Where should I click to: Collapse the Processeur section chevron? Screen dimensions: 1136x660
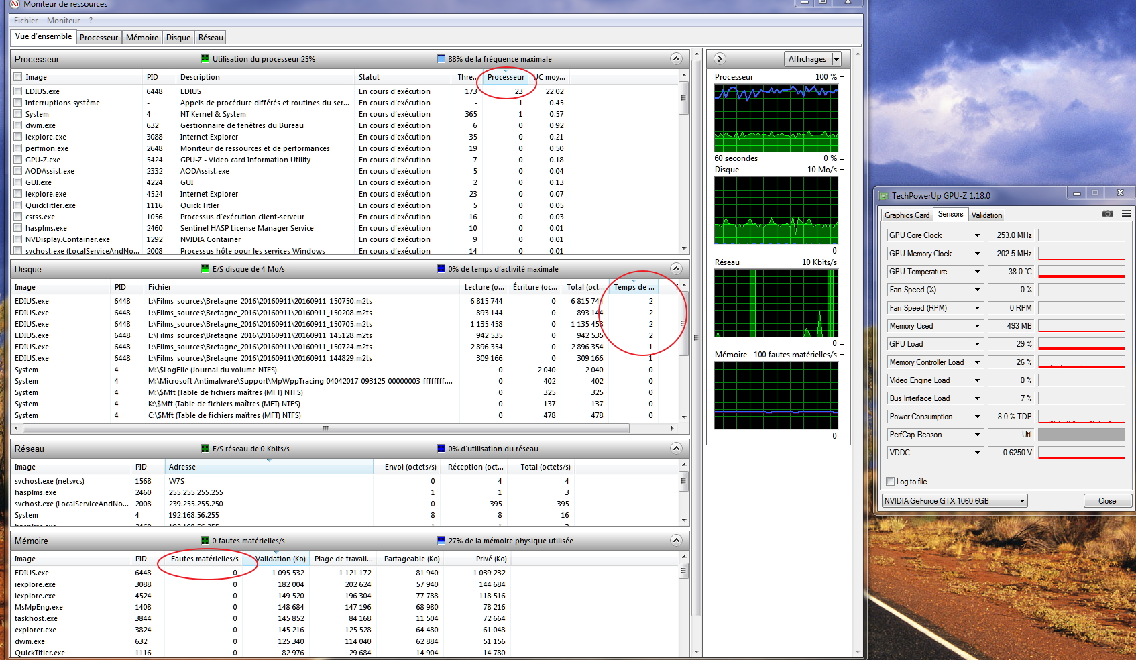point(676,59)
